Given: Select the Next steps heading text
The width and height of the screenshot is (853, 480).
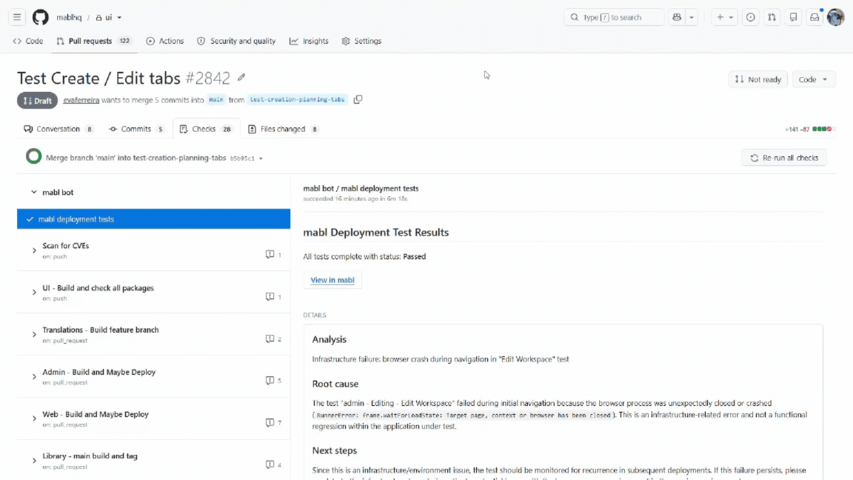Looking at the screenshot, I should coord(335,450).
